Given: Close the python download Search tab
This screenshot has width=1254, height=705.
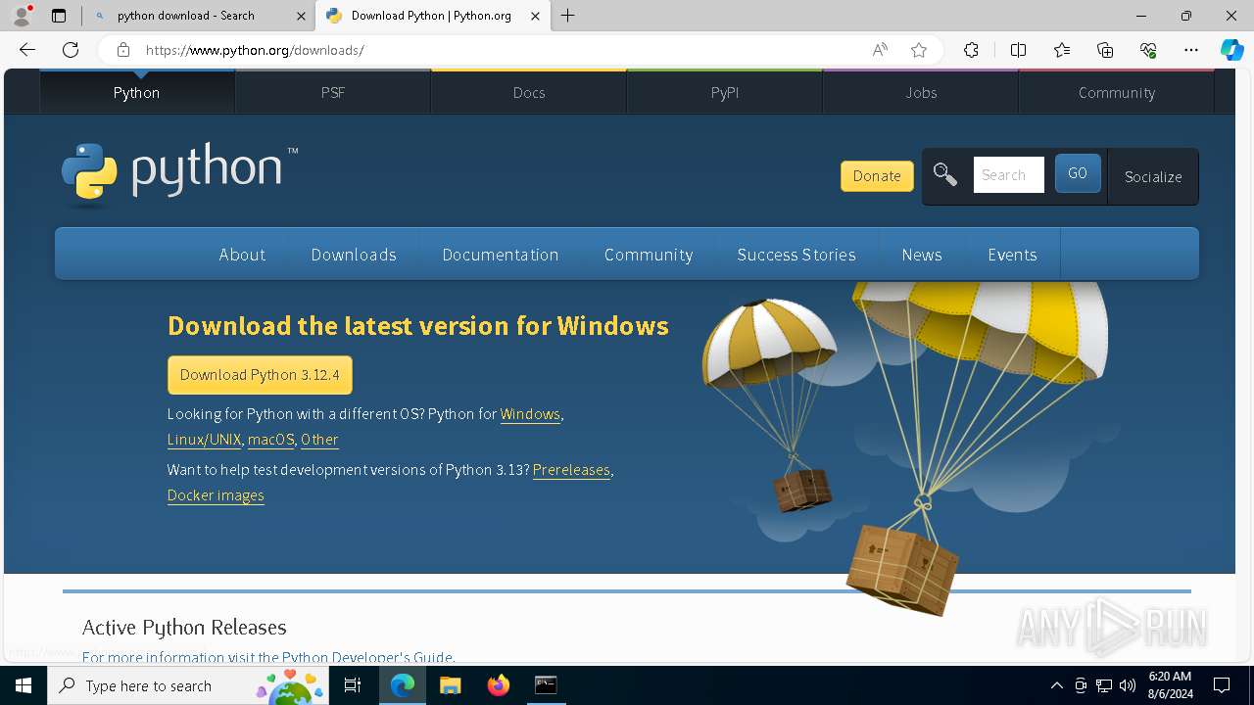Looking at the screenshot, I should pos(302,16).
